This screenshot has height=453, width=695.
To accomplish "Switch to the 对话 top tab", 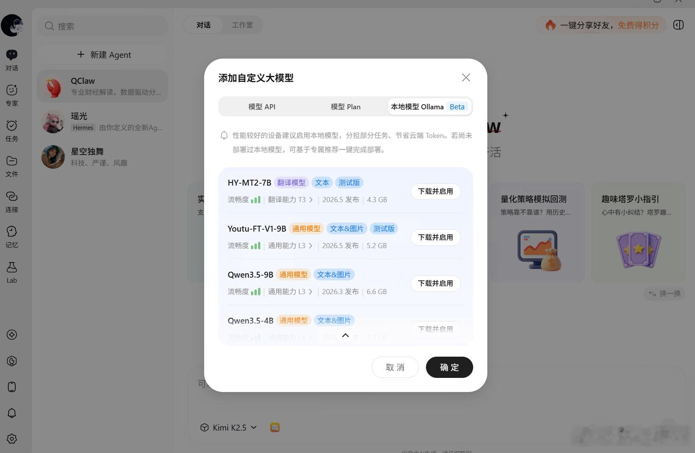I will click(x=203, y=25).
